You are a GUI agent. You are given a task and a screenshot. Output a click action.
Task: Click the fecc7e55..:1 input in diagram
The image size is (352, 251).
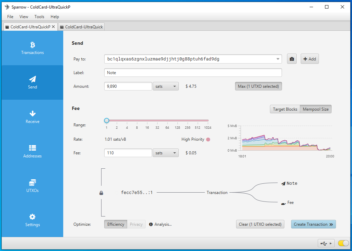tap(137, 193)
